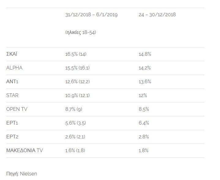
Task: Click the ΕΡΤ2 channel name
Action: pos(12,137)
